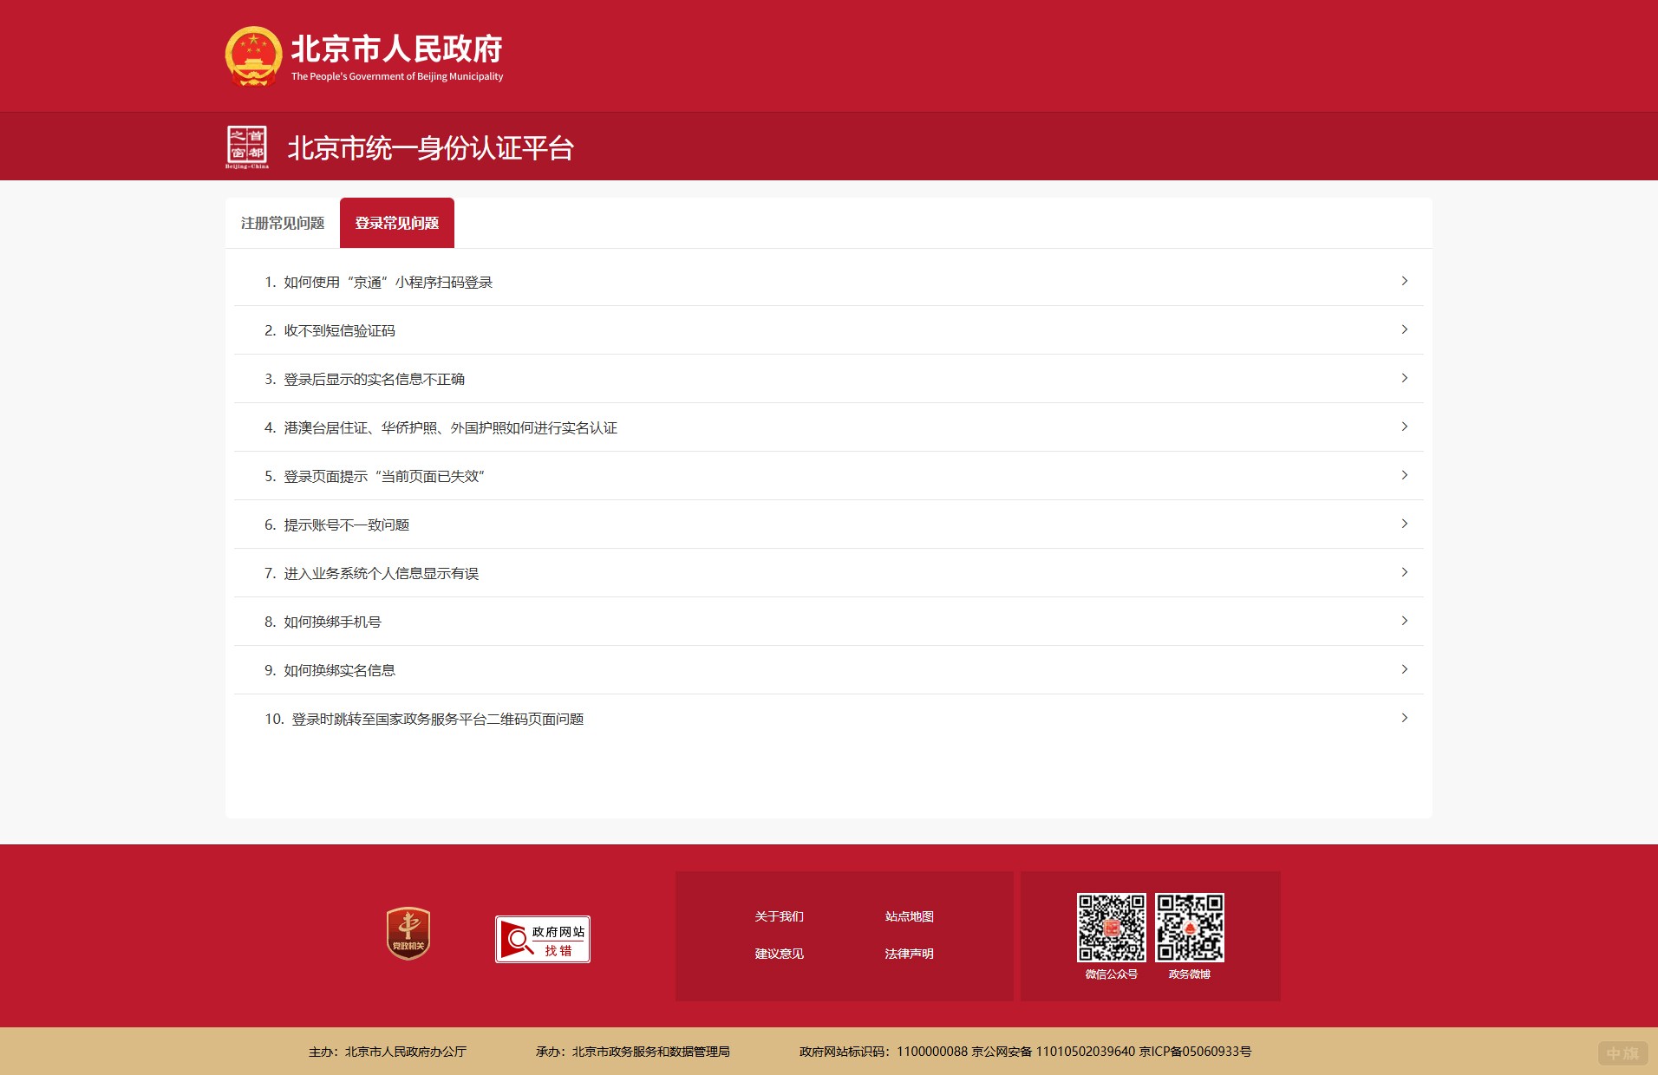Image resolution: width=1658 pixels, height=1075 pixels.
Task: Select the 登录常见问题 tab
Action: [x=396, y=222]
